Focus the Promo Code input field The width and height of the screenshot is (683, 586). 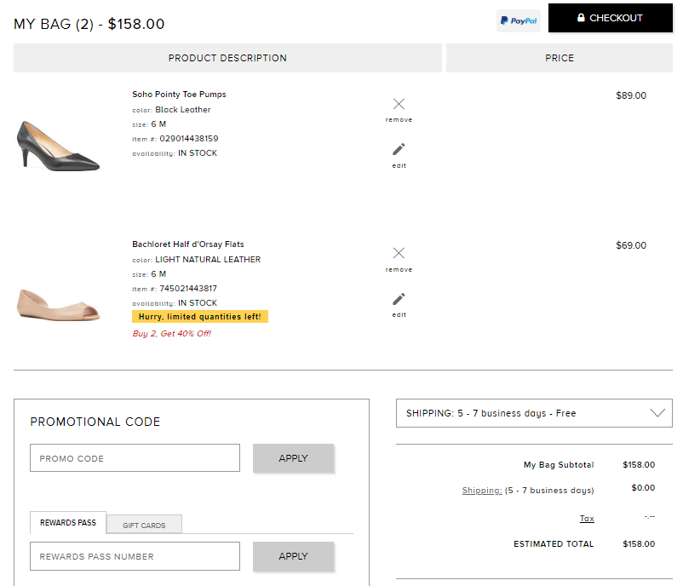click(x=135, y=458)
